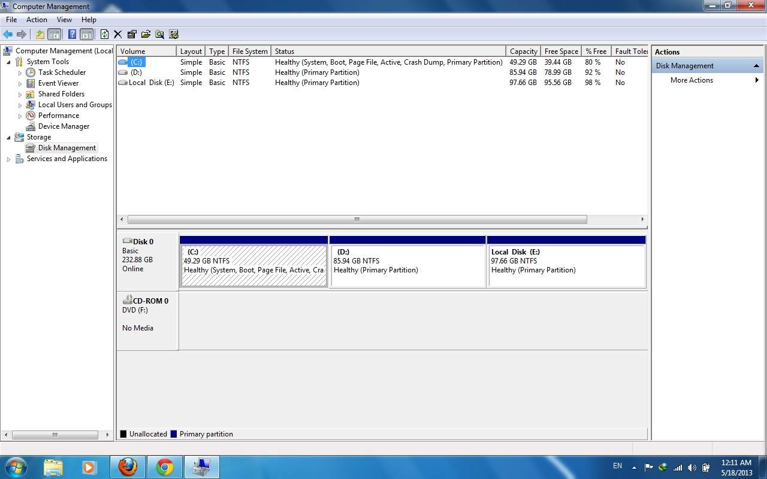Expand Services and Applications node arrow
The height and width of the screenshot is (479, 767).
click(x=8, y=159)
